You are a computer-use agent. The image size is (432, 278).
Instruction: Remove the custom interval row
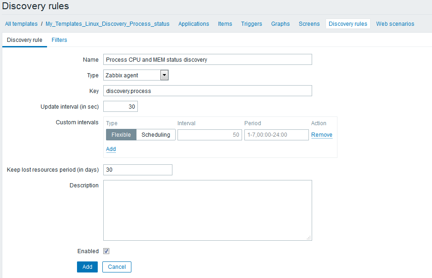(x=322, y=135)
